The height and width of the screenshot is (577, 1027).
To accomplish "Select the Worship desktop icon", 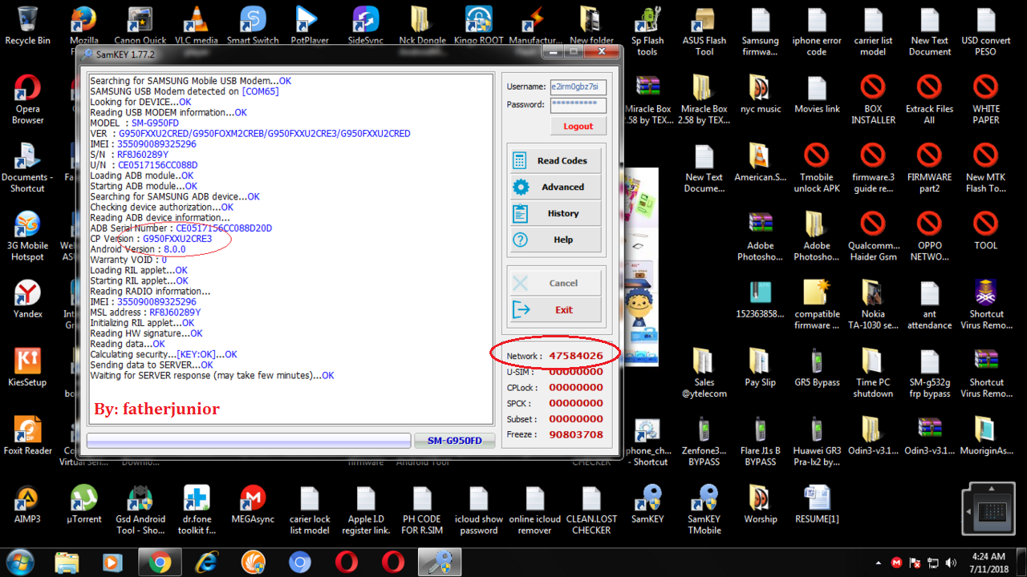I will [x=760, y=504].
